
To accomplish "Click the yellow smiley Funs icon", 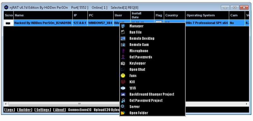I will click(123, 76).
